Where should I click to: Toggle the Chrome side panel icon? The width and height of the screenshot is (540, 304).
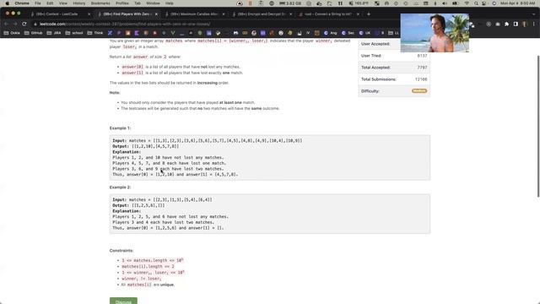tap(516, 24)
